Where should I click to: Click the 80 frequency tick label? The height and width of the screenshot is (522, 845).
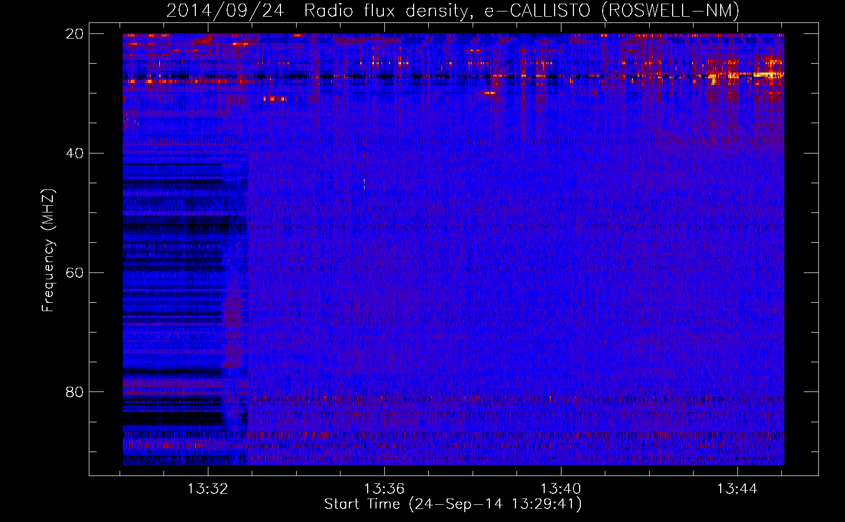pos(75,392)
